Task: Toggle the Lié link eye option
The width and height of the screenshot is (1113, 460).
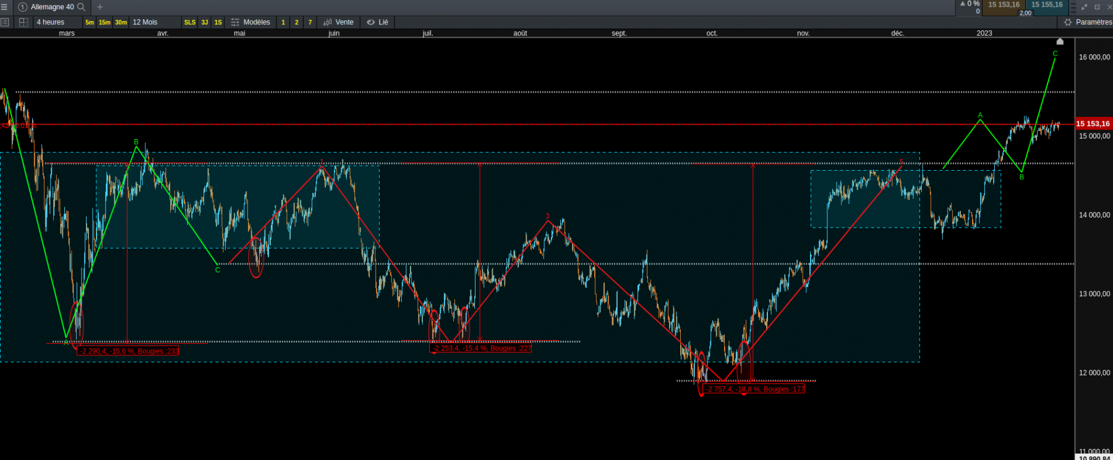Action: 377,22
